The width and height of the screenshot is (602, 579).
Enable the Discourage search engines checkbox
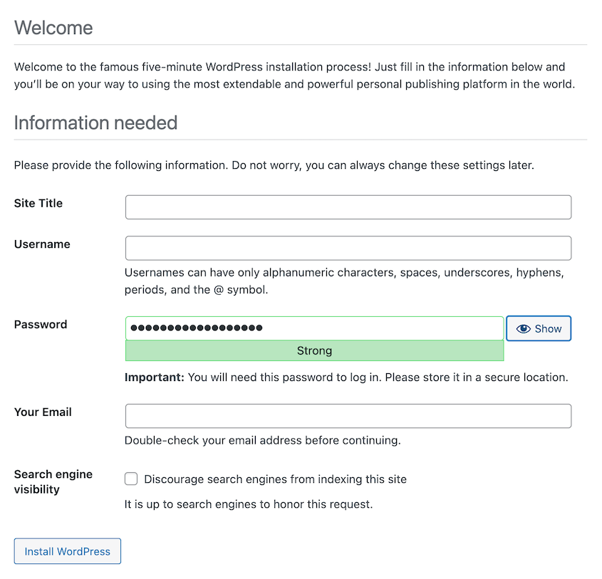click(x=131, y=479)
